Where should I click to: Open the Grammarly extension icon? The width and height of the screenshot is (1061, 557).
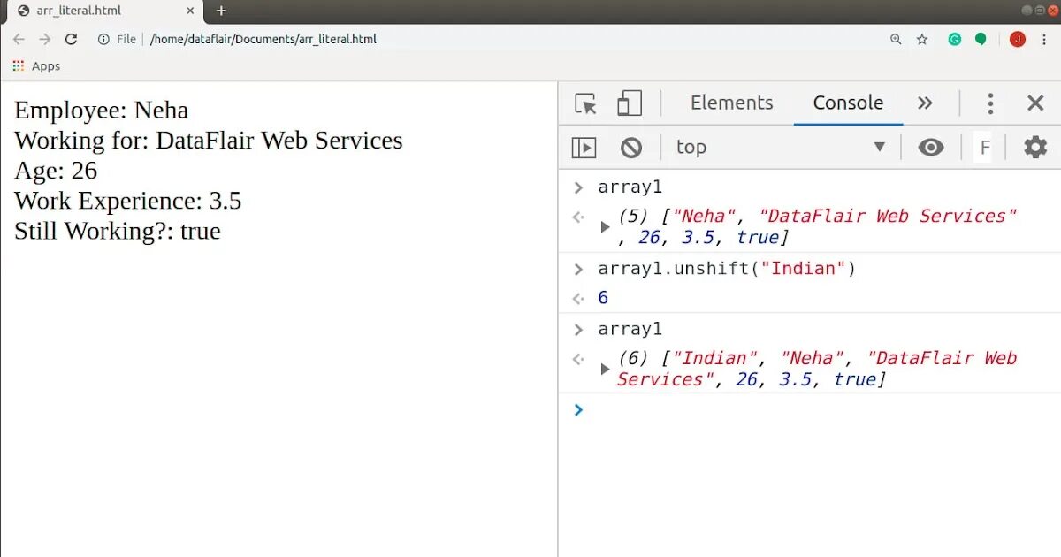(x=955, y=39)
